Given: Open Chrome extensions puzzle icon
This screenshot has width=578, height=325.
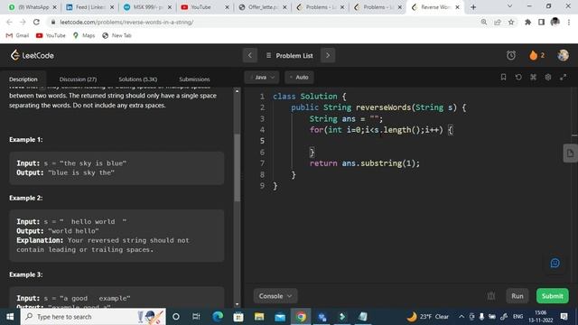Looking at the screenshot, I should [527, 22].
